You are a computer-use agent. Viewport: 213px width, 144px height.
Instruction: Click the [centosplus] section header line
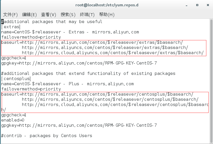pos(16,79)
